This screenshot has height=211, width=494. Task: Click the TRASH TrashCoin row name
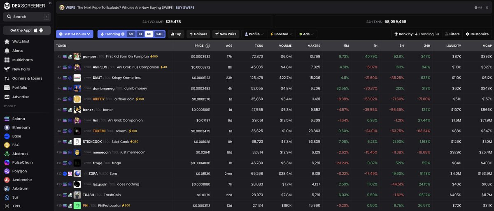(112, 195)
